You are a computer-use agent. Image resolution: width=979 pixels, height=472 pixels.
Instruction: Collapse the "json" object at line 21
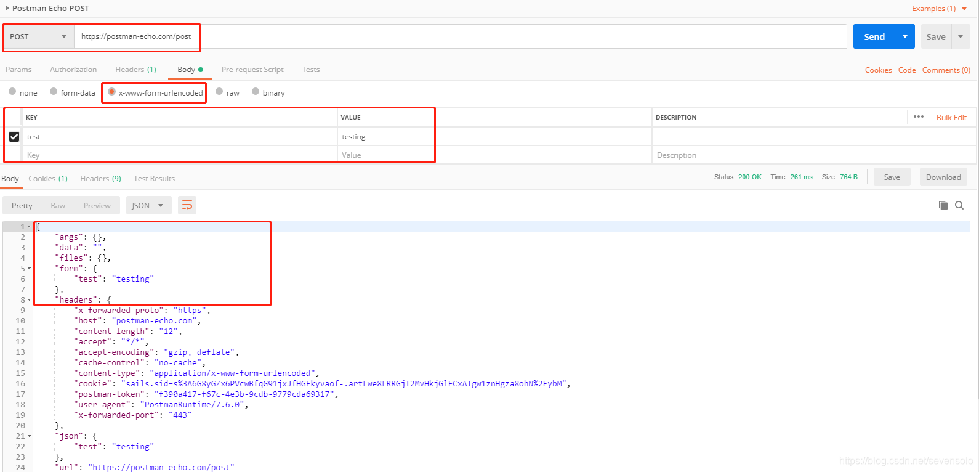click(x=29, y=436)
